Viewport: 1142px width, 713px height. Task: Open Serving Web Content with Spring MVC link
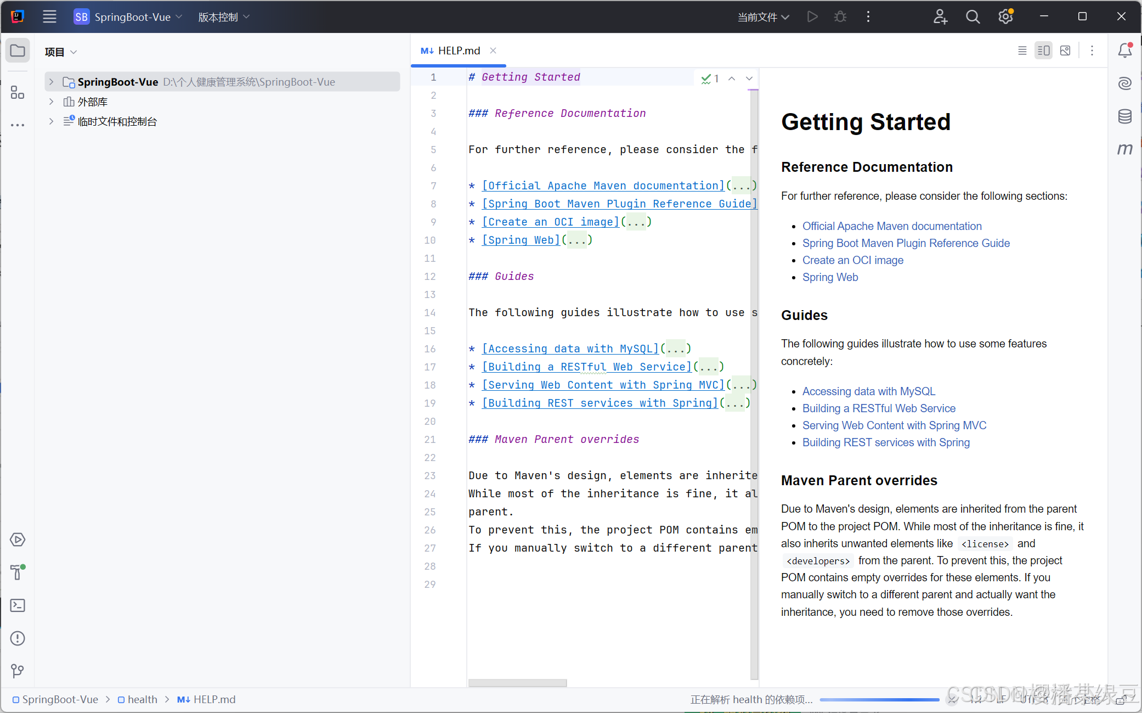pyautogui.click(x=894, y=425)
